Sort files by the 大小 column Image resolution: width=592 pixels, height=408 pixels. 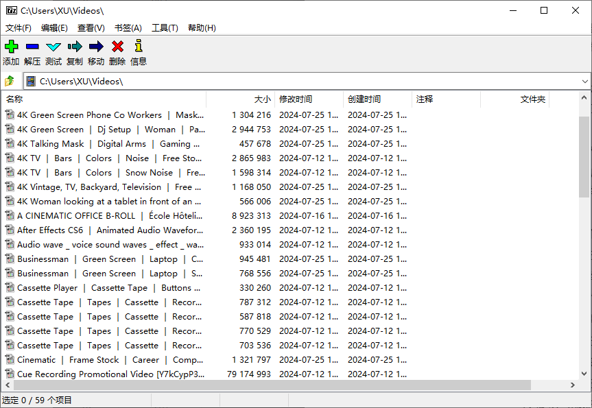(x=261, y=99)
